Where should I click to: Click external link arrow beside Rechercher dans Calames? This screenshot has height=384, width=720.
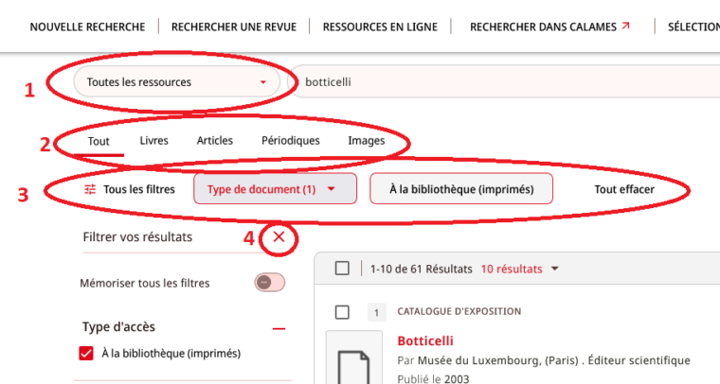(625, 26)
